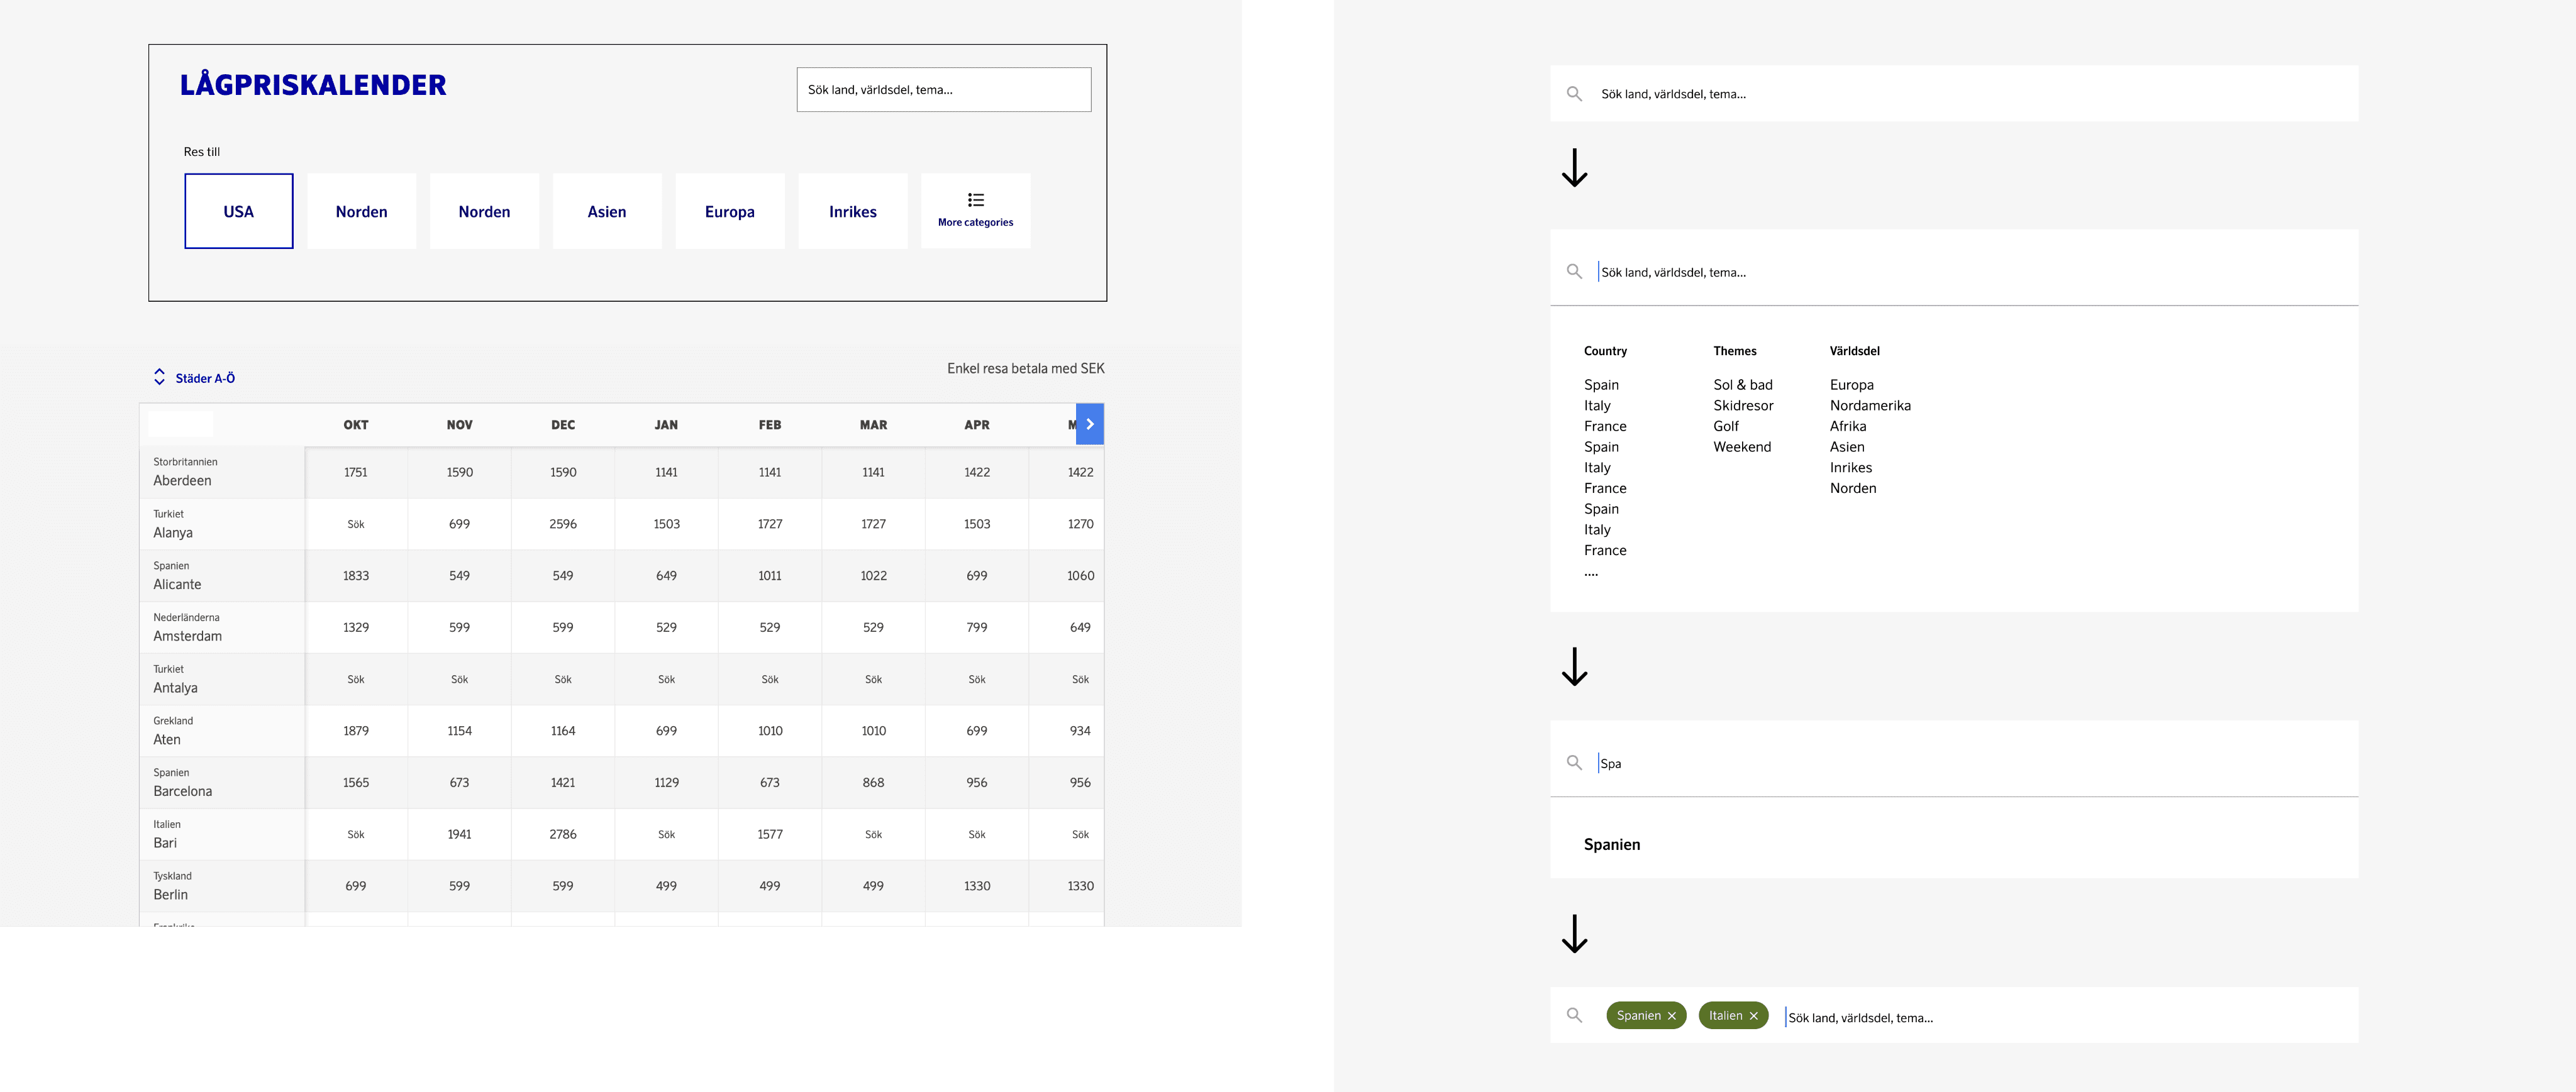Focus the Lågpriskalender search input field
Viewport: 2576px width, 1092px height.
943,90
